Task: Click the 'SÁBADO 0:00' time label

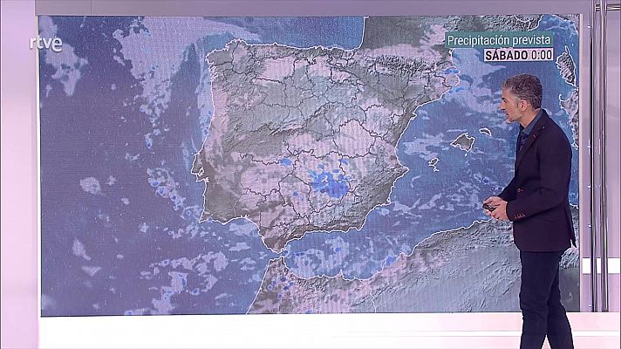Action: 518,55
